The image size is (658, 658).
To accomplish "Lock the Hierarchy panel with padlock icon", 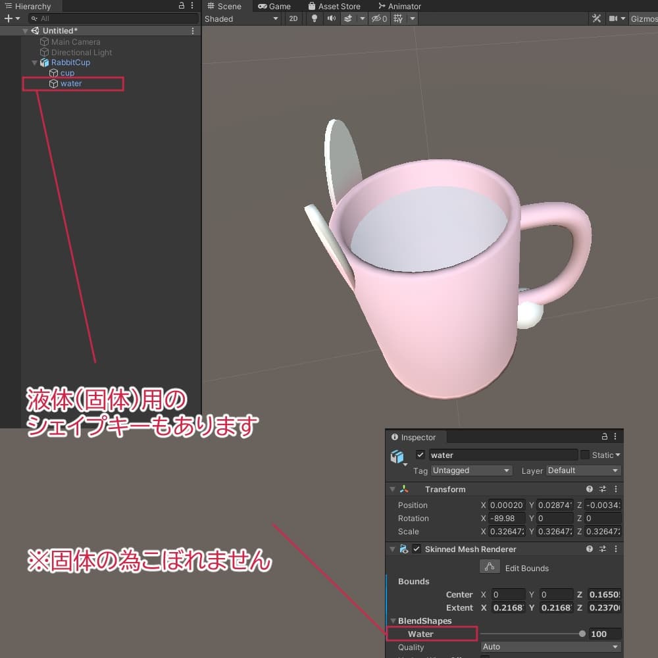I will click(x=182, y=6).
